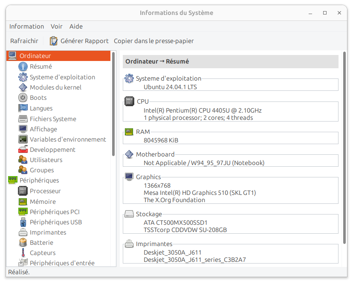Open the Variables d'environnement terminal icon
The width and height of the screenshot is (353, 284).
pyautogui.click(x=23, y=139)
